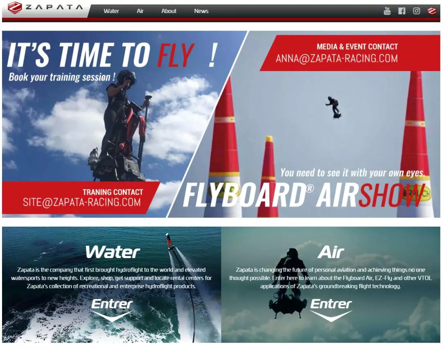Click Entrer under the Air section
This screenshot has width=442, height=350.
(x=331, y=304)
